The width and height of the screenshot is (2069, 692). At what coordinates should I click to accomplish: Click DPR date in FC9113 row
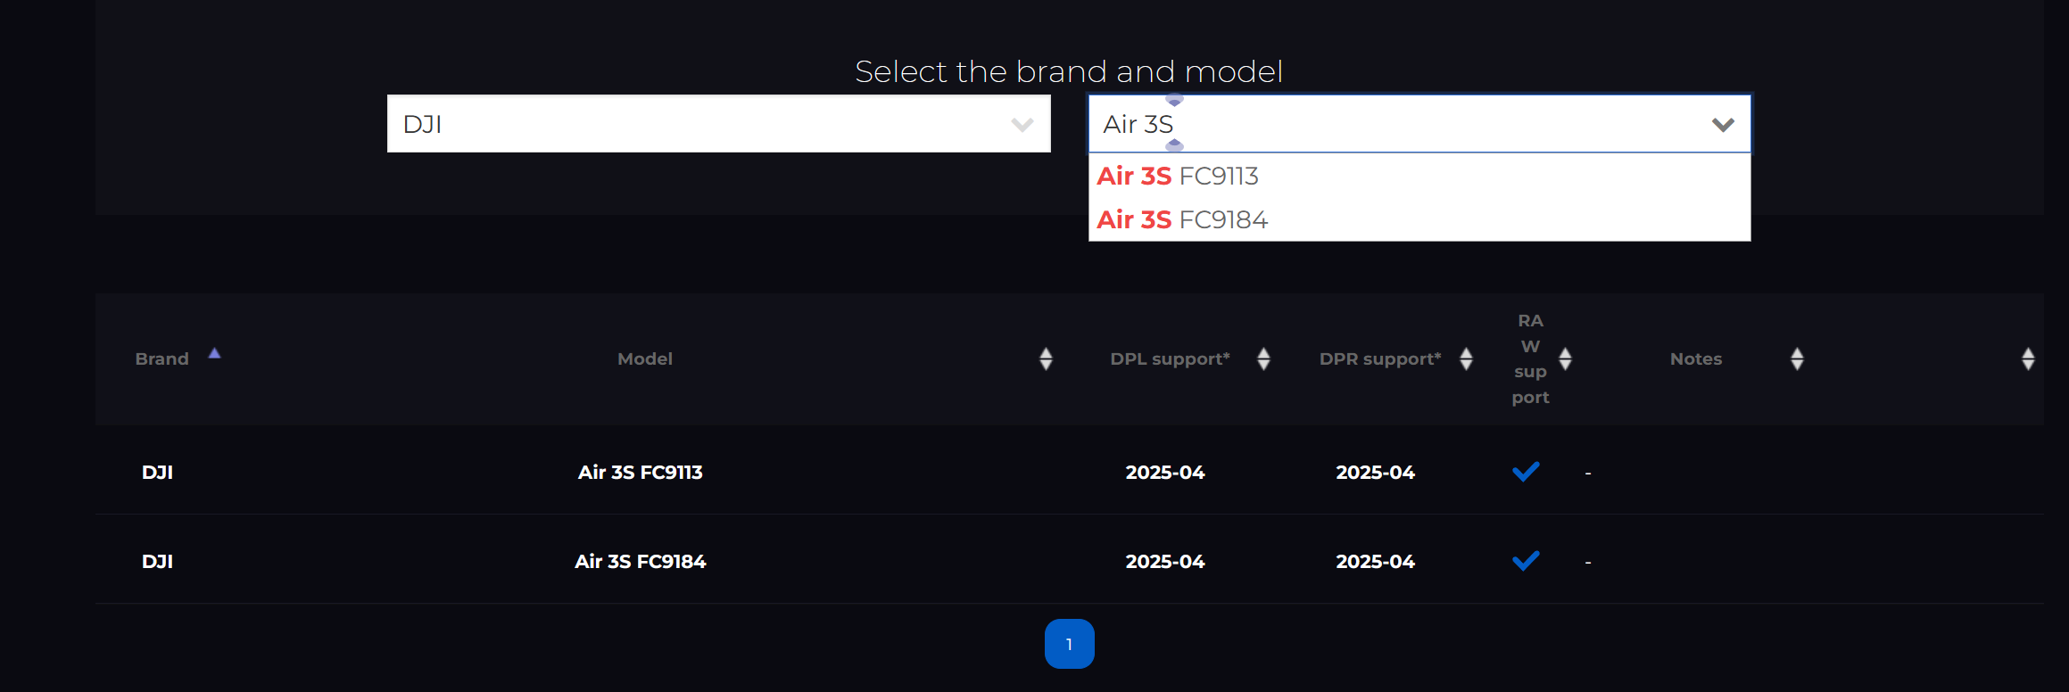[x=1375, y=472]
